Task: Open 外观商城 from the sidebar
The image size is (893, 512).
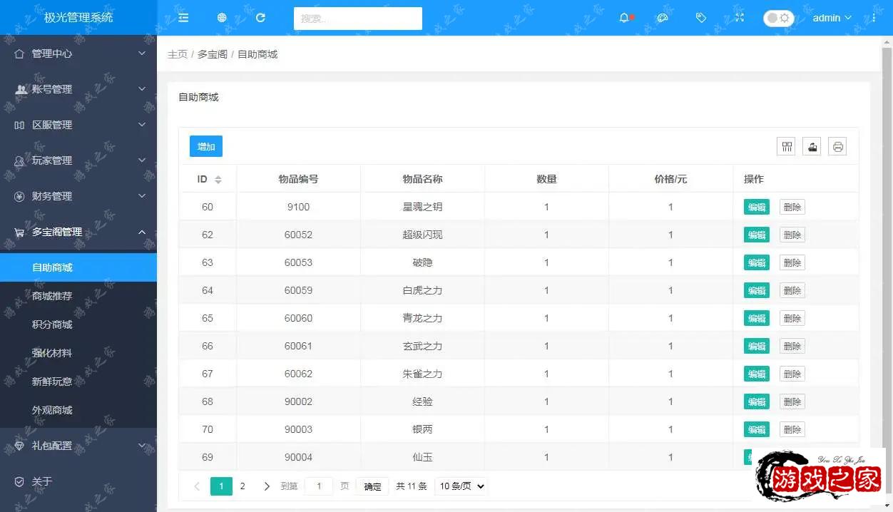Action: coord(52,410)
